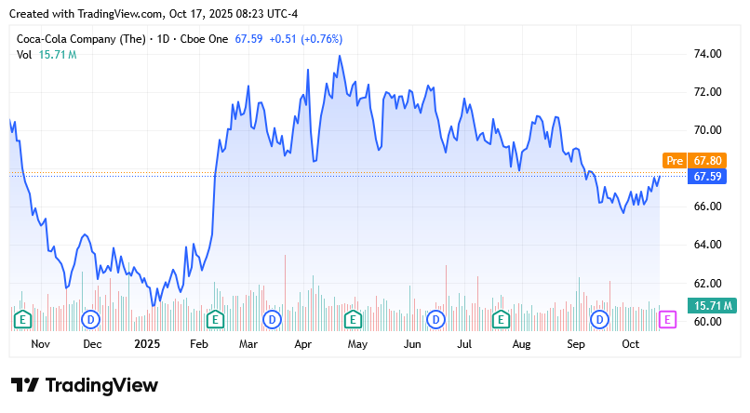Screen dimensions: 750x413
Task: Select the dividend marker in mid-March
Action: 272,319
